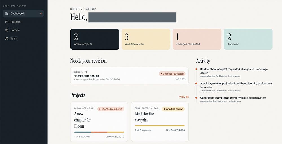Click the Team people icon in sidebar
Screen dimensions: 282x144
tap(7, 38)
